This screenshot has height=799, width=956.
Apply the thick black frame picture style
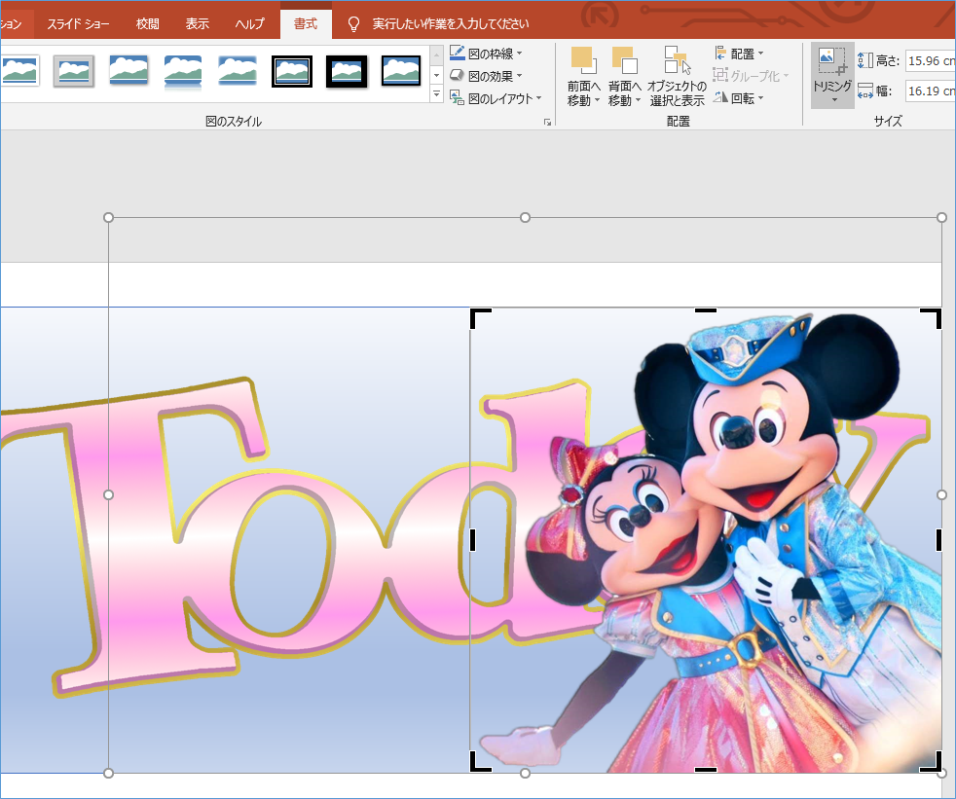click(347, 71)
